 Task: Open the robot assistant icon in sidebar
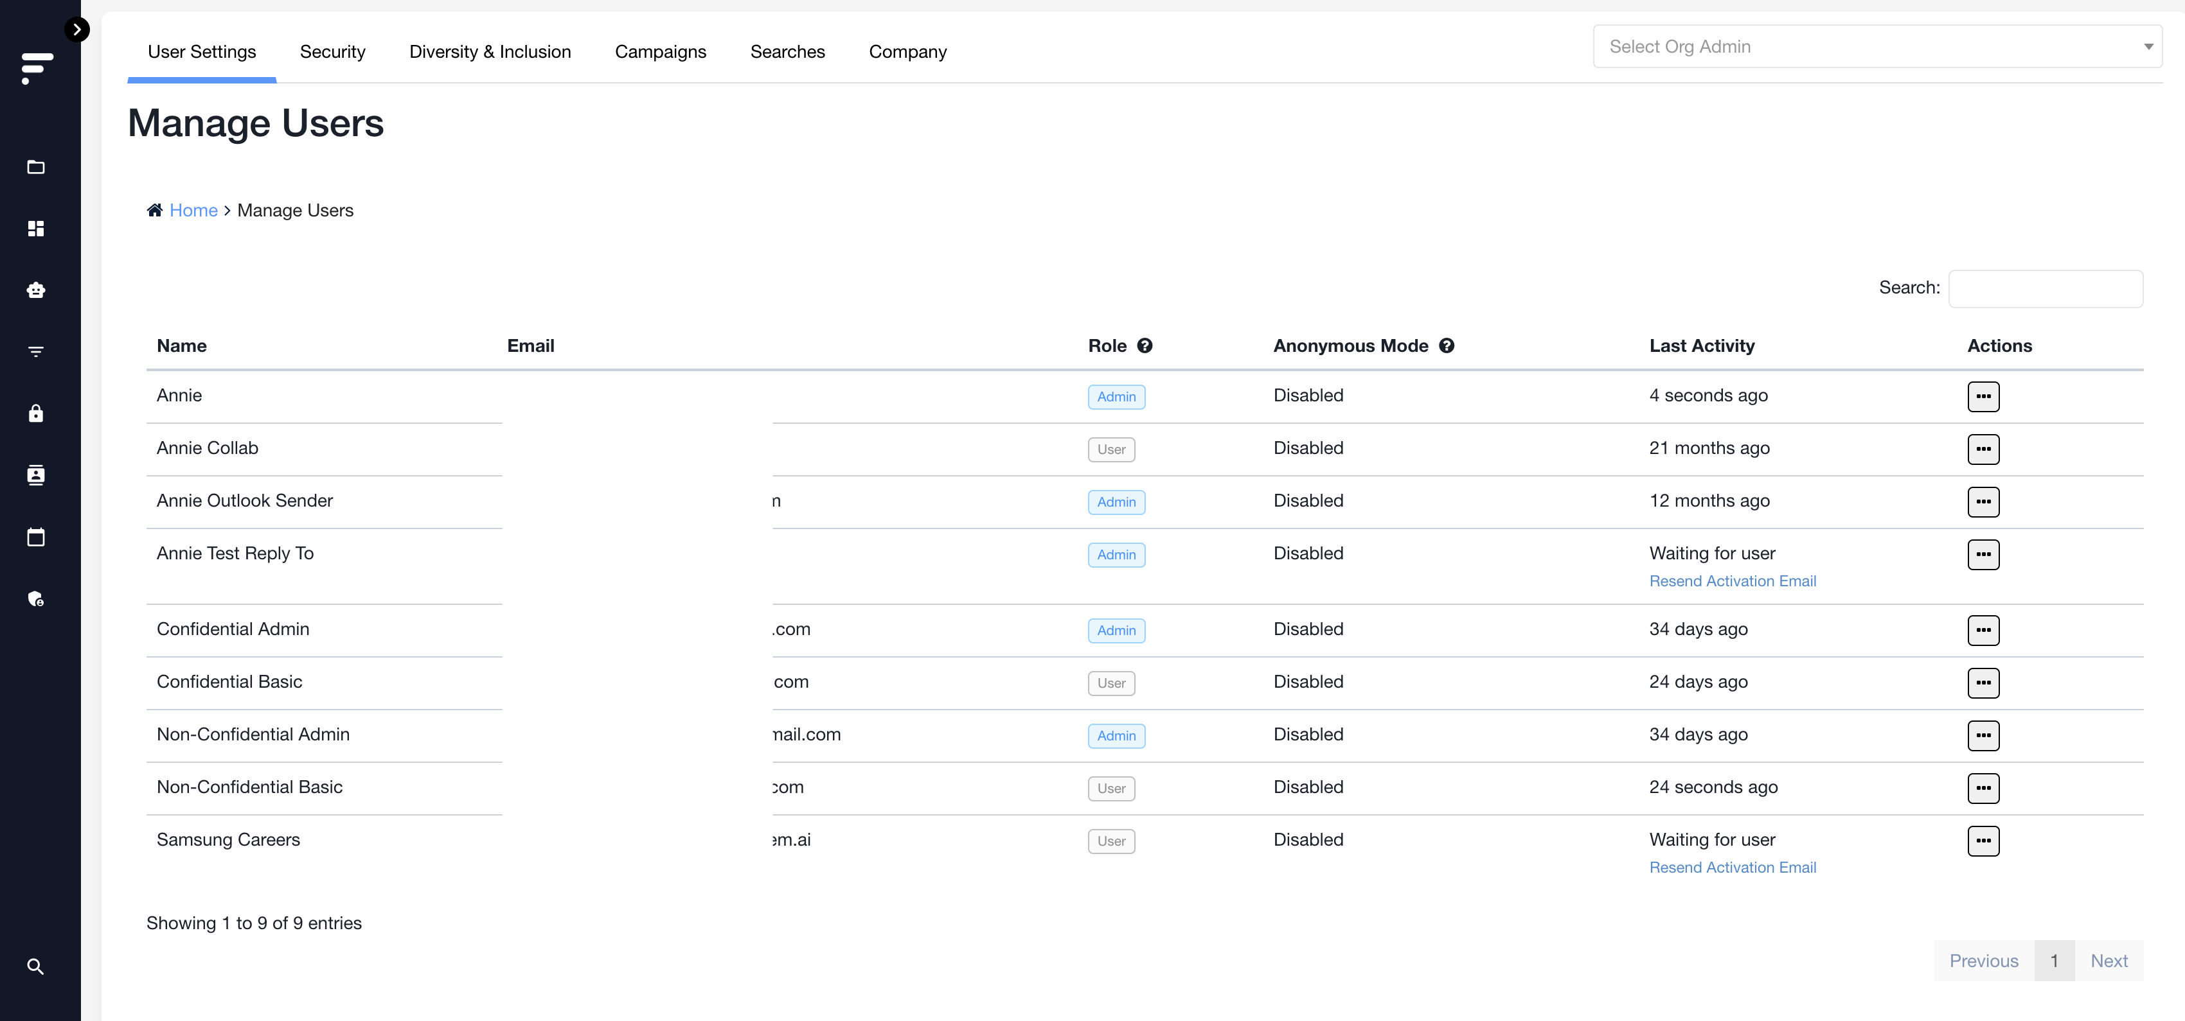(x=35, y=291)
